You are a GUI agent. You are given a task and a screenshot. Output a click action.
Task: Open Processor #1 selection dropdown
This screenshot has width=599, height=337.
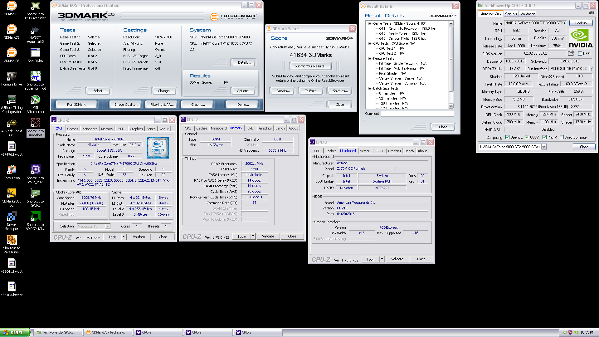tap(108, 227)
